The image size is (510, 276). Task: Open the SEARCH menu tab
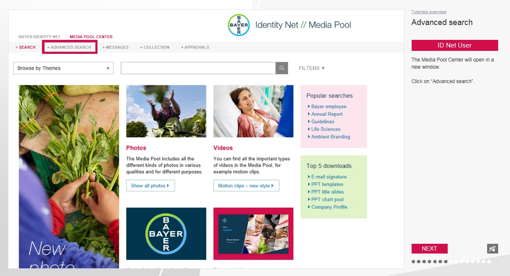(26, 47)
